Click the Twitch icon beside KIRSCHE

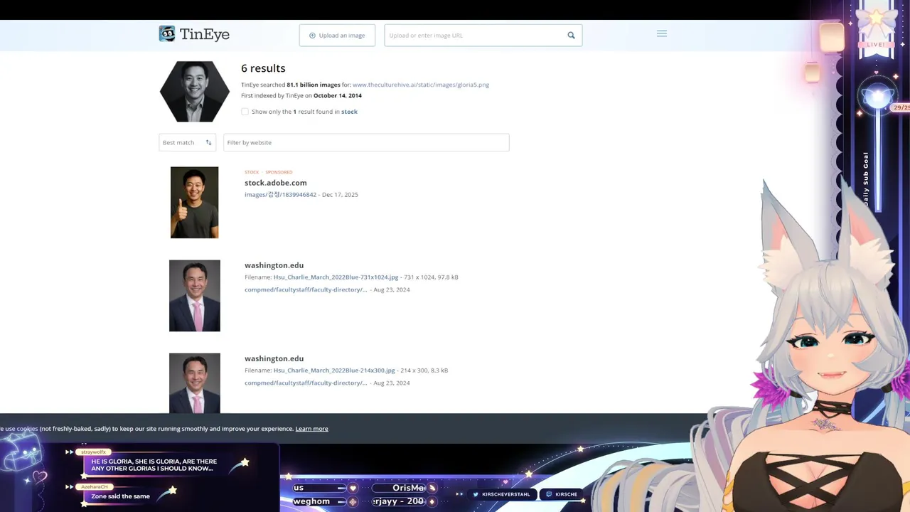point(549,494)
